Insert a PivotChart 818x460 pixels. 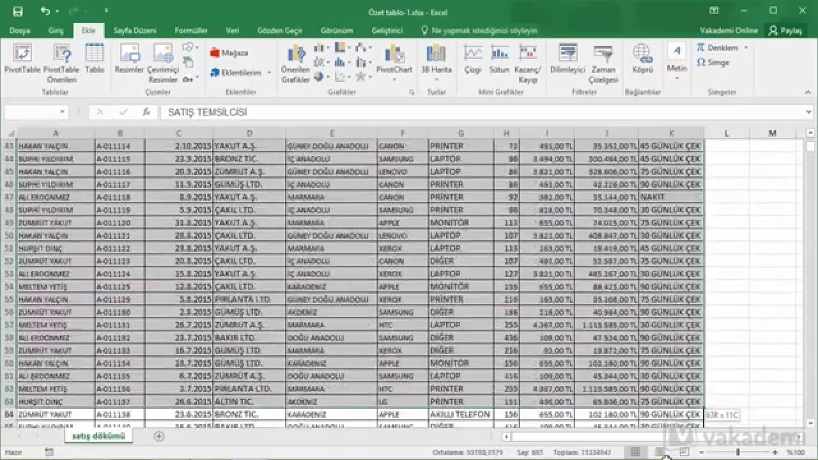coord(394,63)
